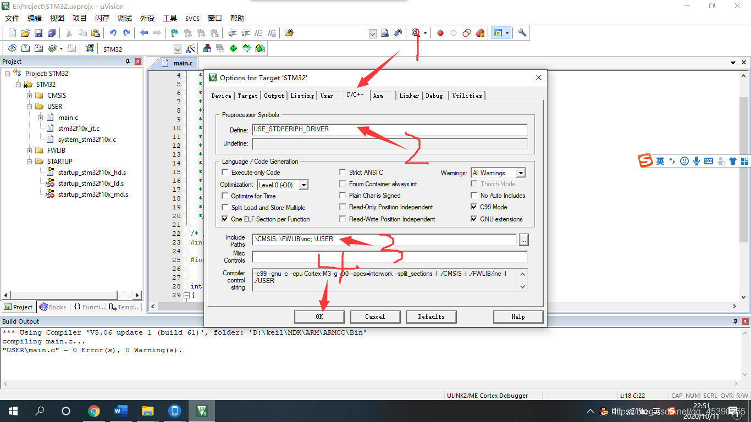
Task: Browse include paths with ... button
Action: [523, 240]
